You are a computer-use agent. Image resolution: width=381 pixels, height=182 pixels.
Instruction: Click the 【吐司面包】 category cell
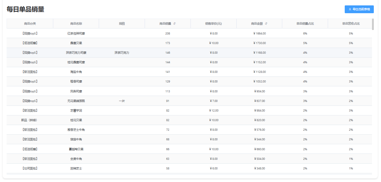30,169
